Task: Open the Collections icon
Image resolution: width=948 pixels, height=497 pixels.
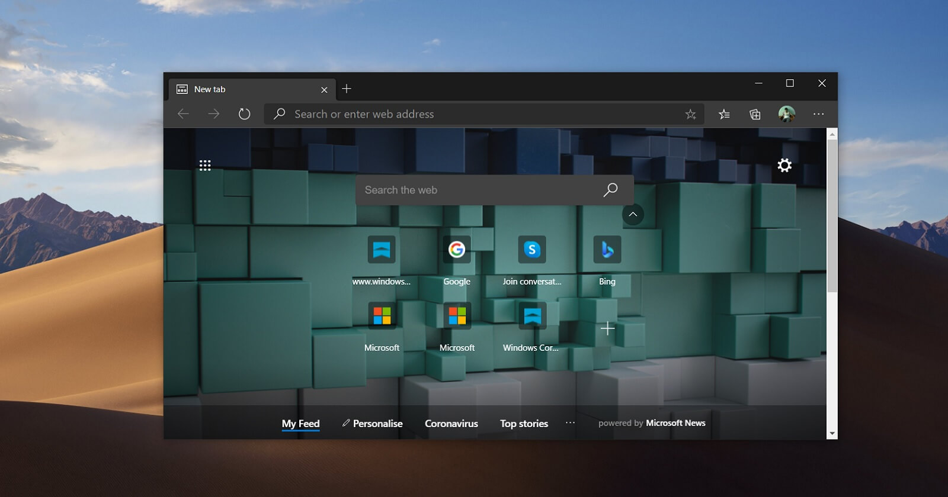Action: click(755, 114)
